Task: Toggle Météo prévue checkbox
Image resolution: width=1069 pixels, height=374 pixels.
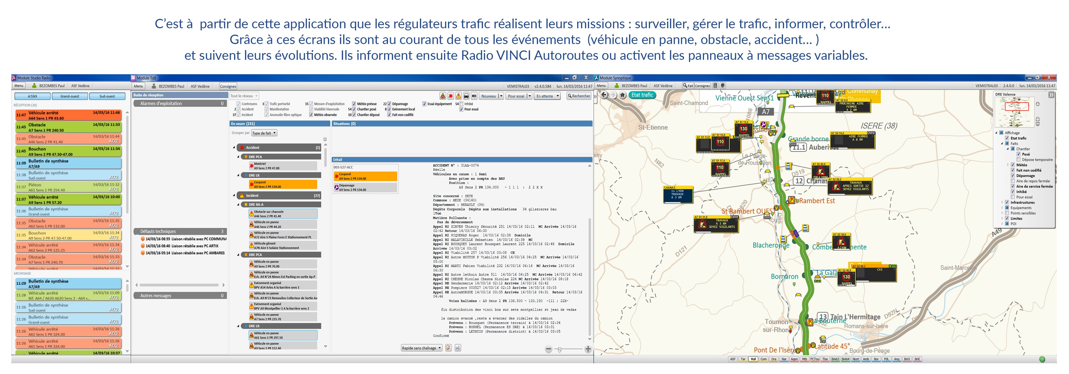Action: 354,104
